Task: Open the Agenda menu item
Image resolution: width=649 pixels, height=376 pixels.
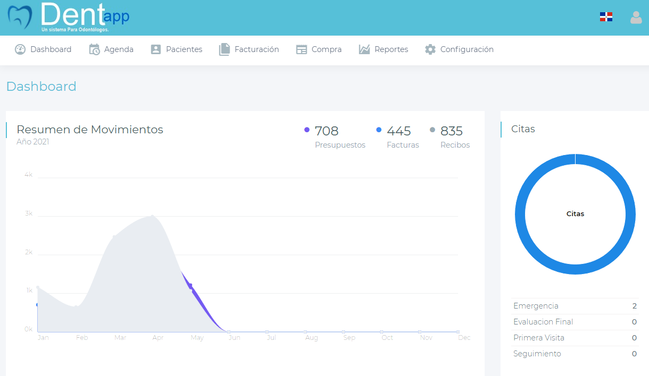Action: pyautogui.click(x=119, y=49)
